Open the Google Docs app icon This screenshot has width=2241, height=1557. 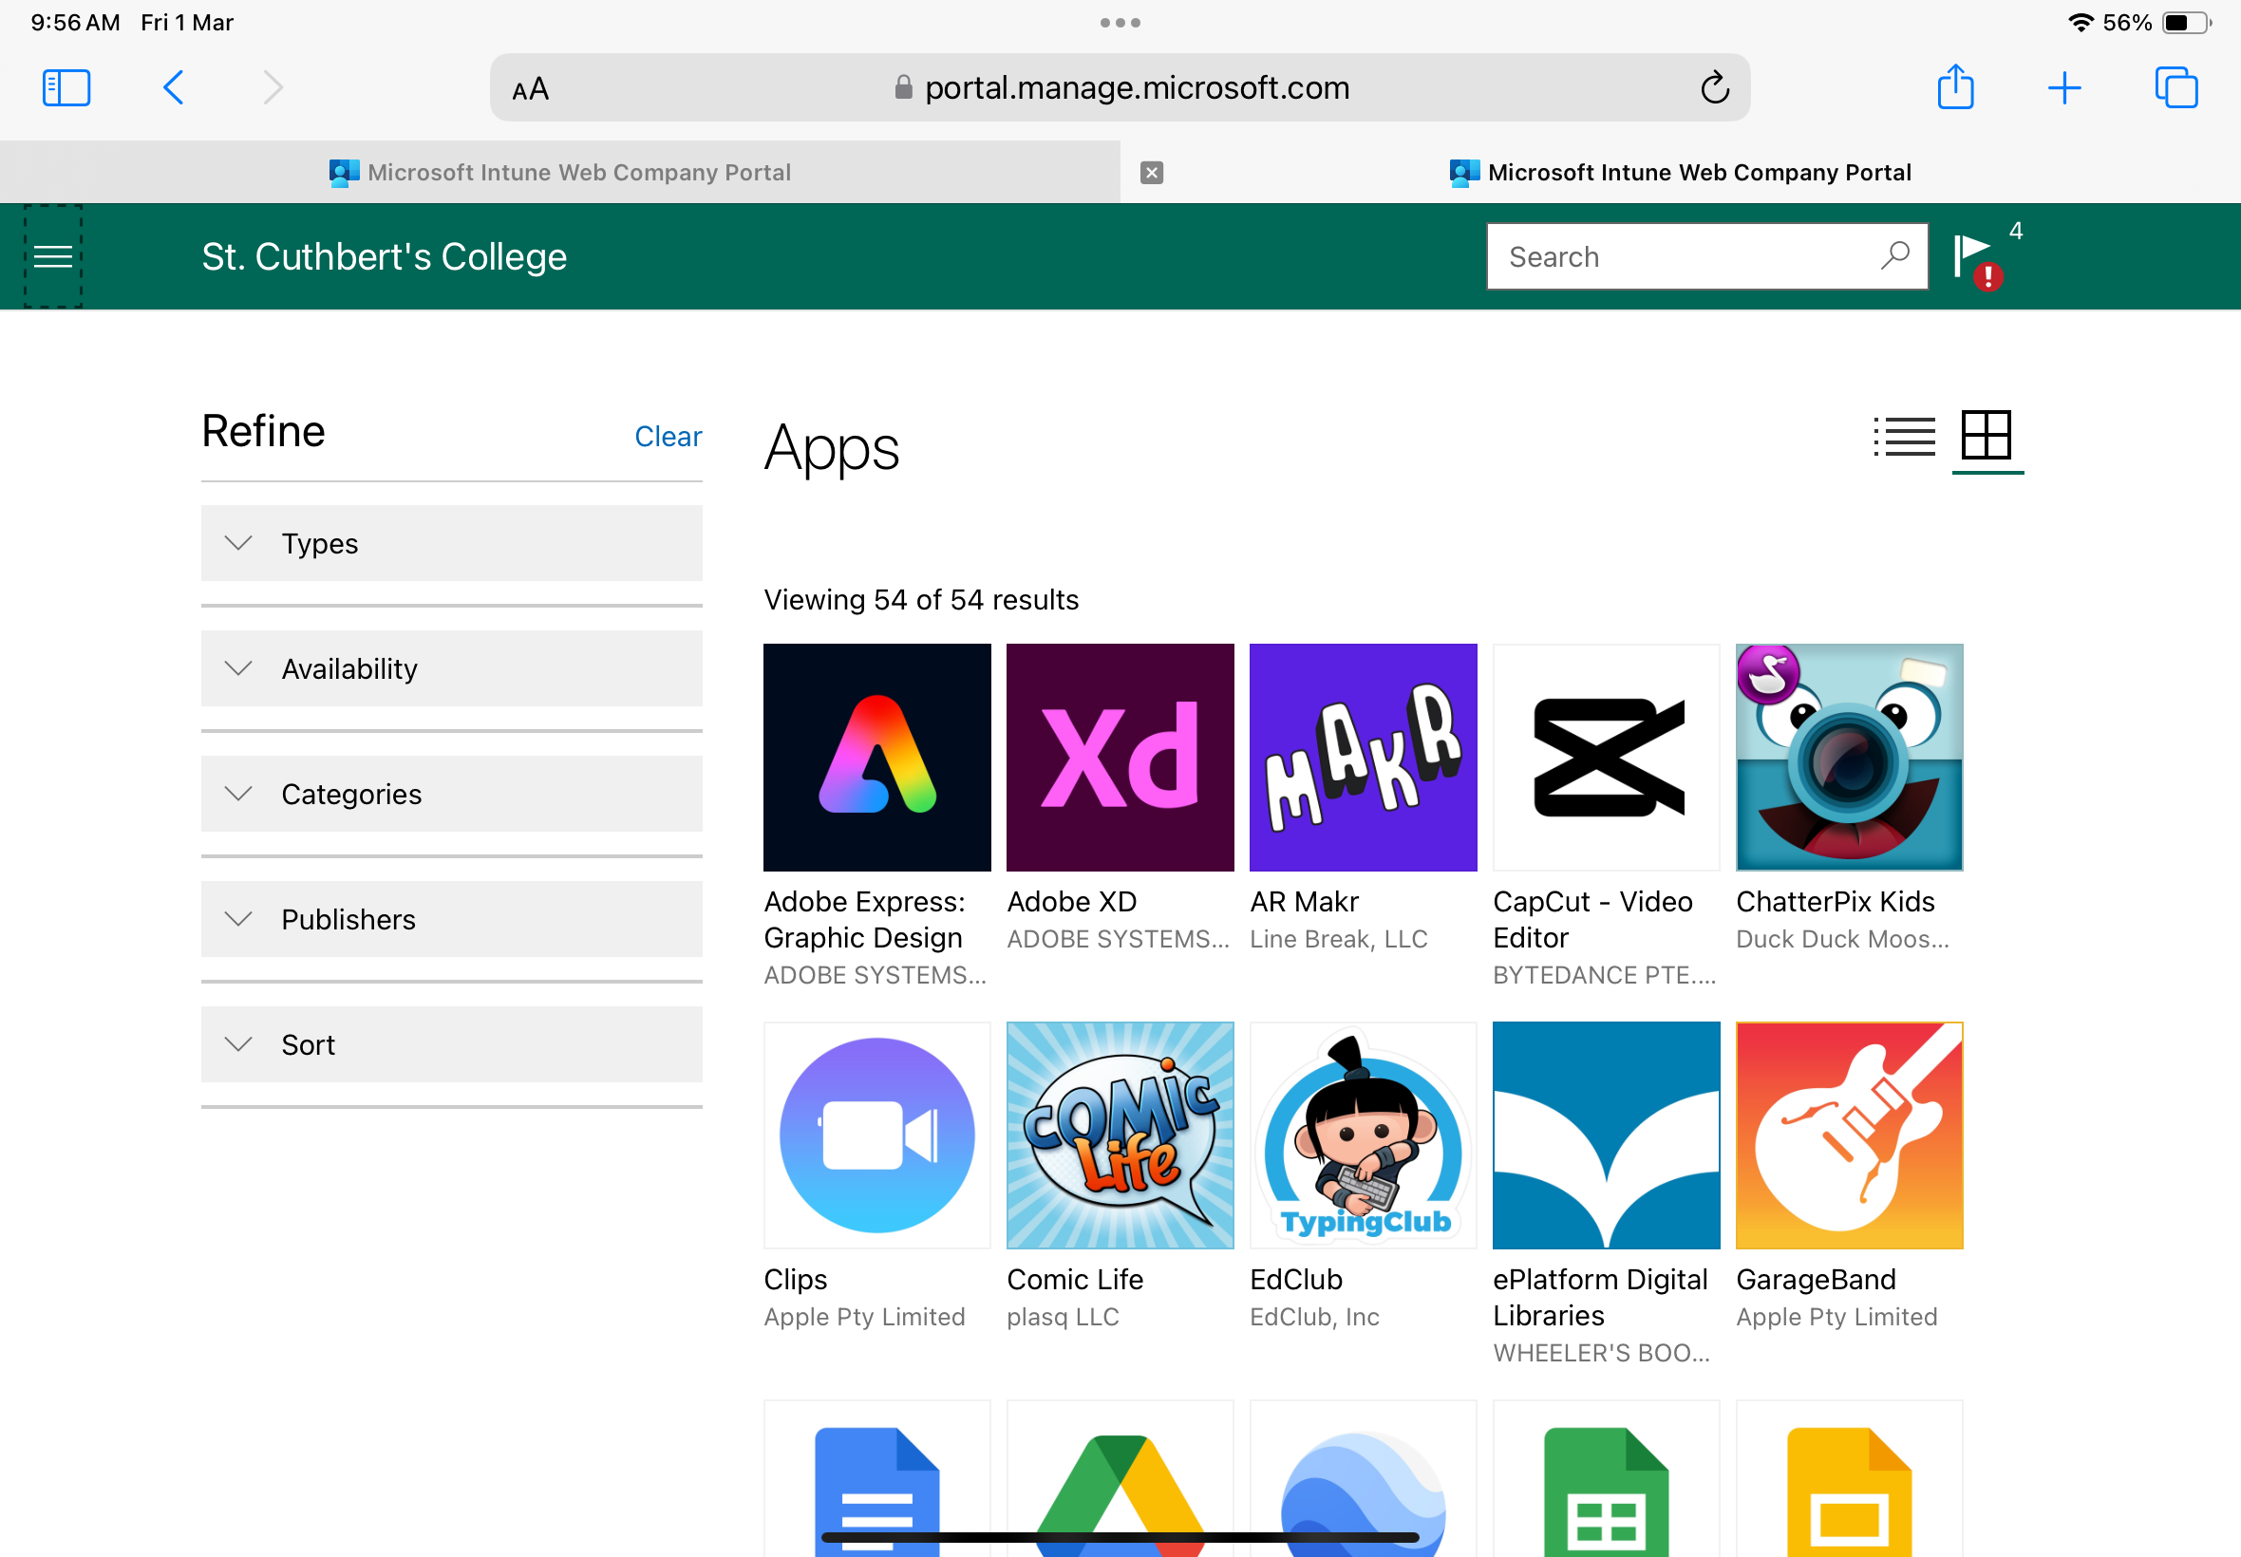point(877,1479)
